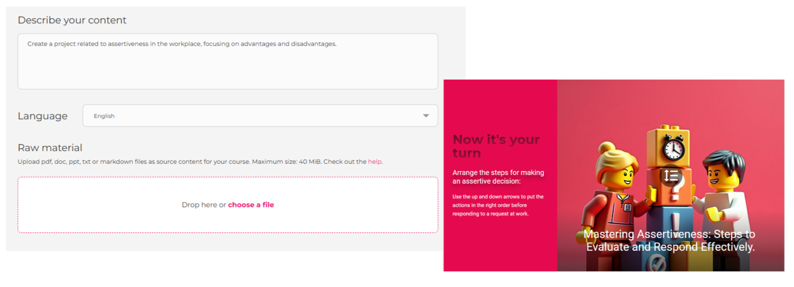This screenshot has width=794, height=287.
Task: Click the exclamation mark on the blue block
Action: tap(676, 221)
